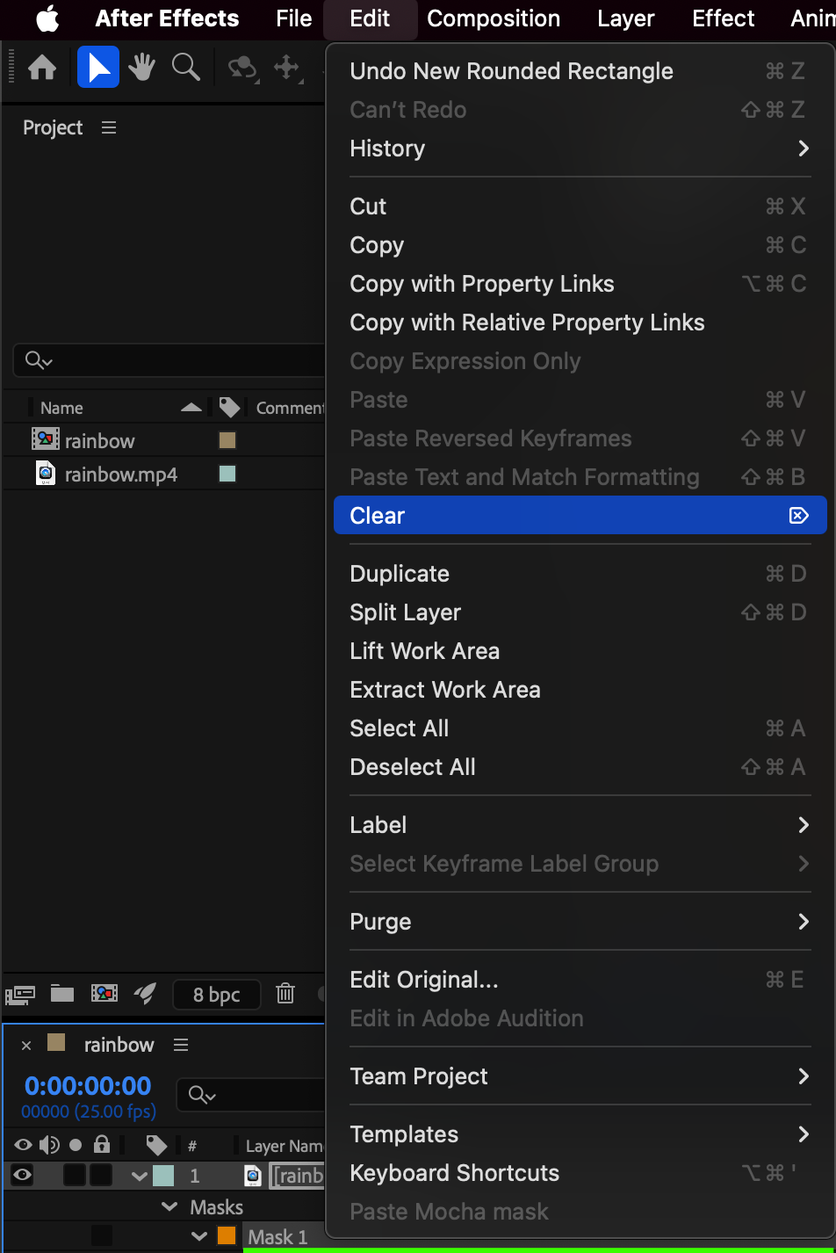Select the Zoom magnifier tool
Viewport: 836px width, 1253px height.
(185, 68)
